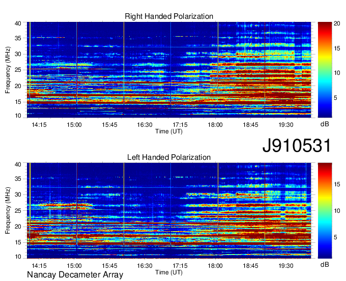Click the 15 MHz tick of the right-handed plot
This screenshot has width=346, height=281.
(x=18, y=102)
